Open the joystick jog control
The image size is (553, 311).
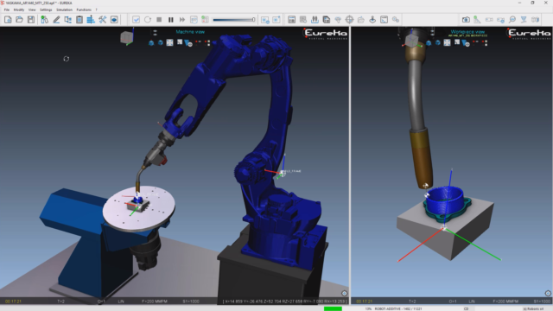[x=372, y=20]
